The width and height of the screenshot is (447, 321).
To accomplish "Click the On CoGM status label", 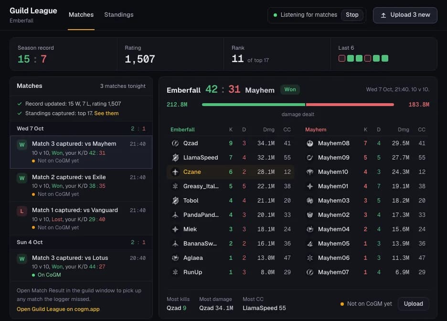I will coord(49,275).
